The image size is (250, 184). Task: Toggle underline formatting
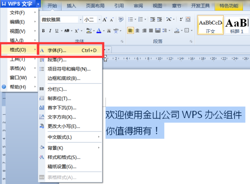(x=57, y=31)
